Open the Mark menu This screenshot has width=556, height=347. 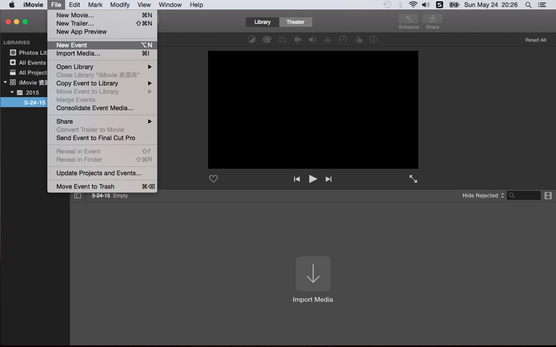[x=95, y=5]
